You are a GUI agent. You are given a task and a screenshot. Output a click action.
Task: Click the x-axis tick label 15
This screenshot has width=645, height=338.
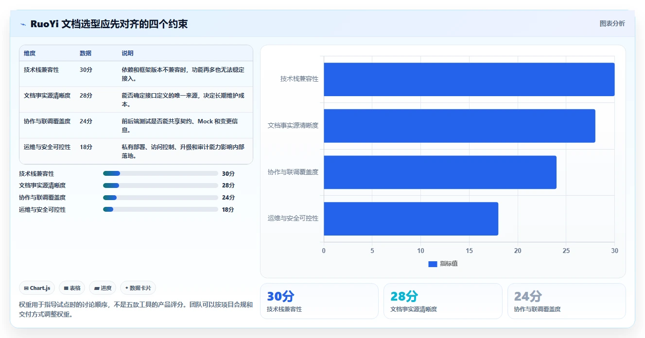click(x=469, y=251)
